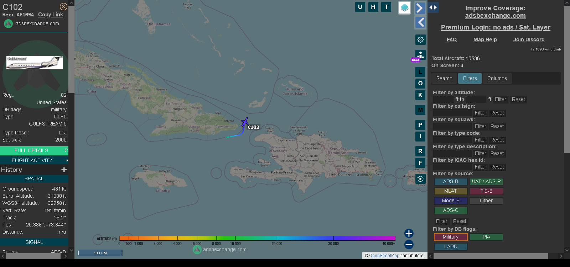Expand the FLIGHT ACTIVITY section

pos(34,160)
